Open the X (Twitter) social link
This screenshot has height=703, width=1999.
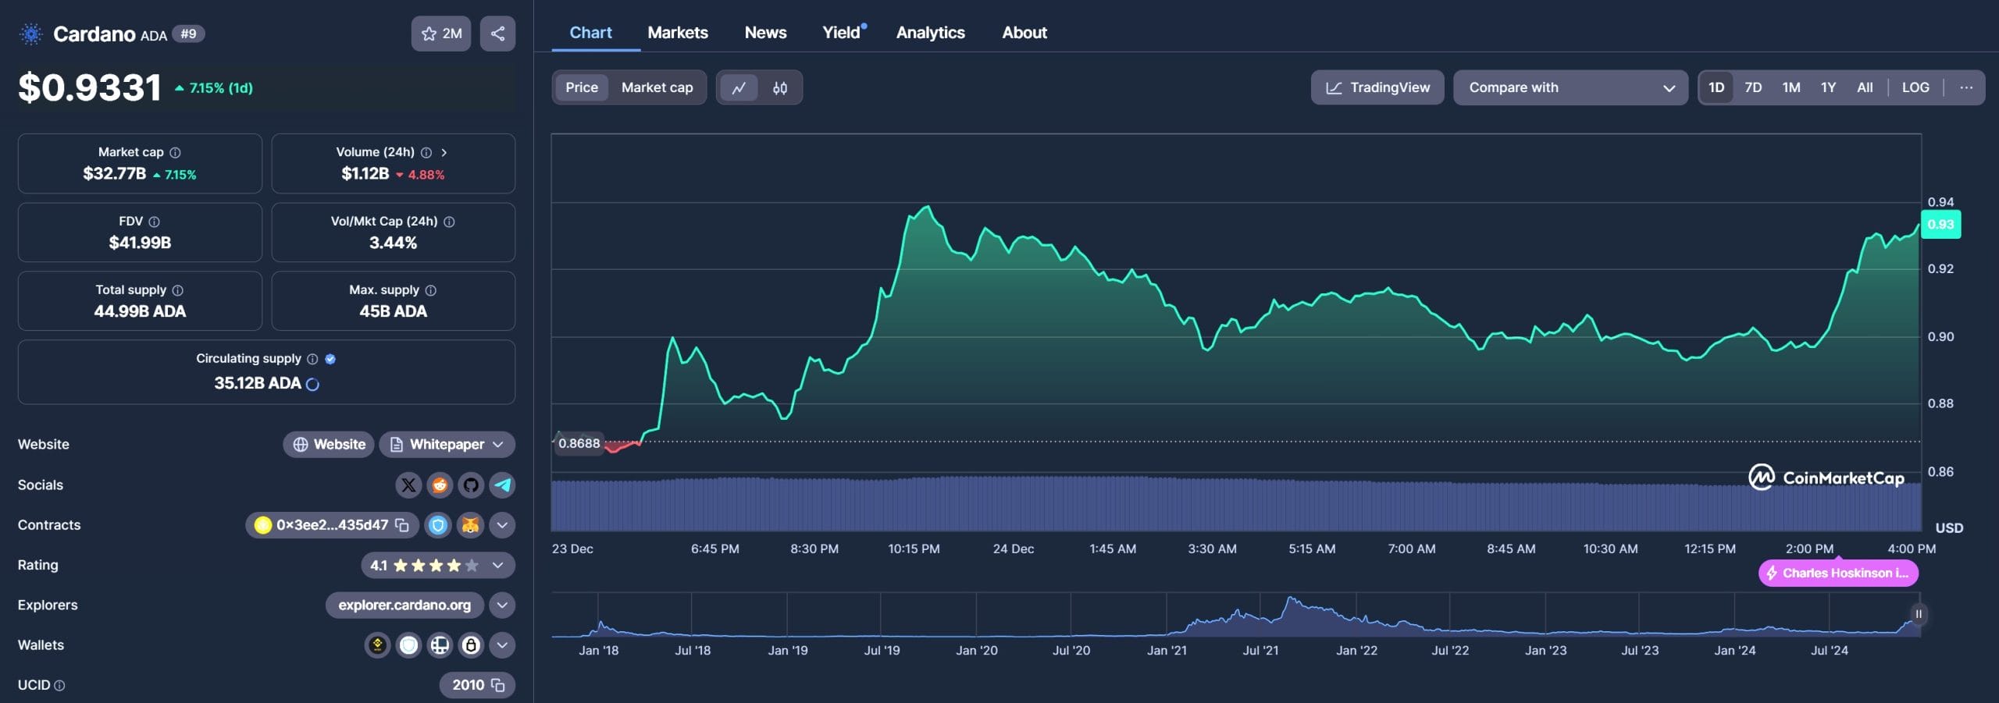pyautogui.click(x=408, y=485)
